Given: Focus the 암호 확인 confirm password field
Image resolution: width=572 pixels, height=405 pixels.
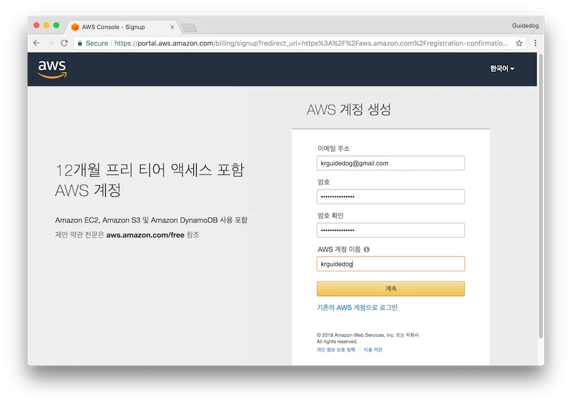Looking at the screenshot, I should (x=391, y=230).
